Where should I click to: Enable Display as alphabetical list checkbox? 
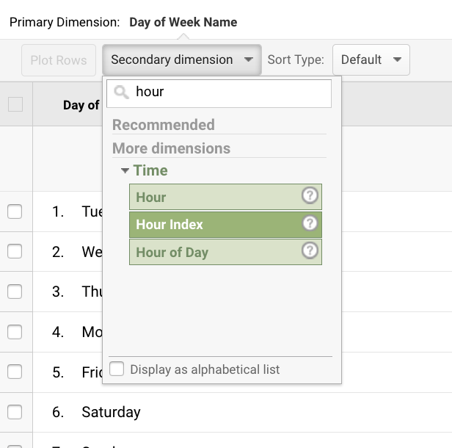coord(117,369)
